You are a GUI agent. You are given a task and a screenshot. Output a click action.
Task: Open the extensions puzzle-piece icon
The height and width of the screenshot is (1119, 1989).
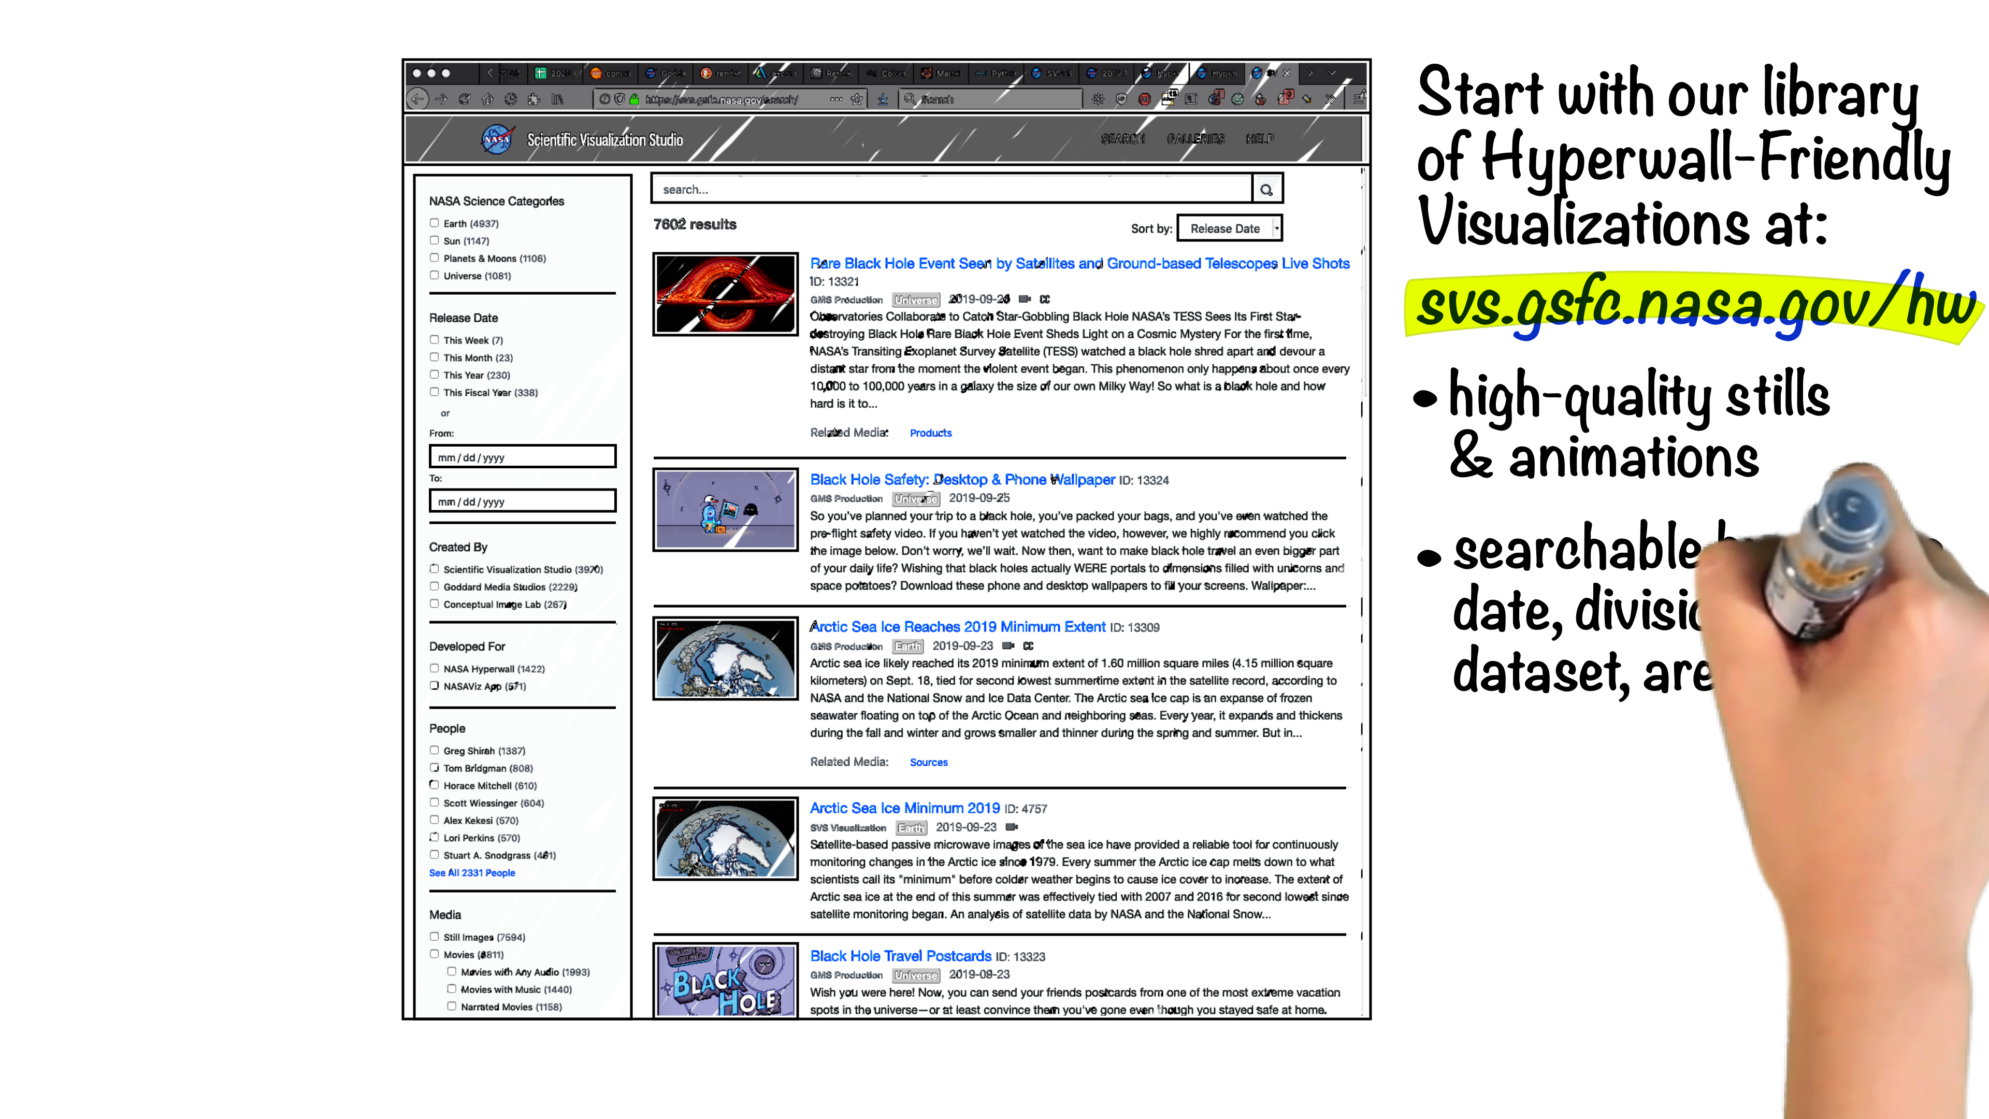point(534,99)
